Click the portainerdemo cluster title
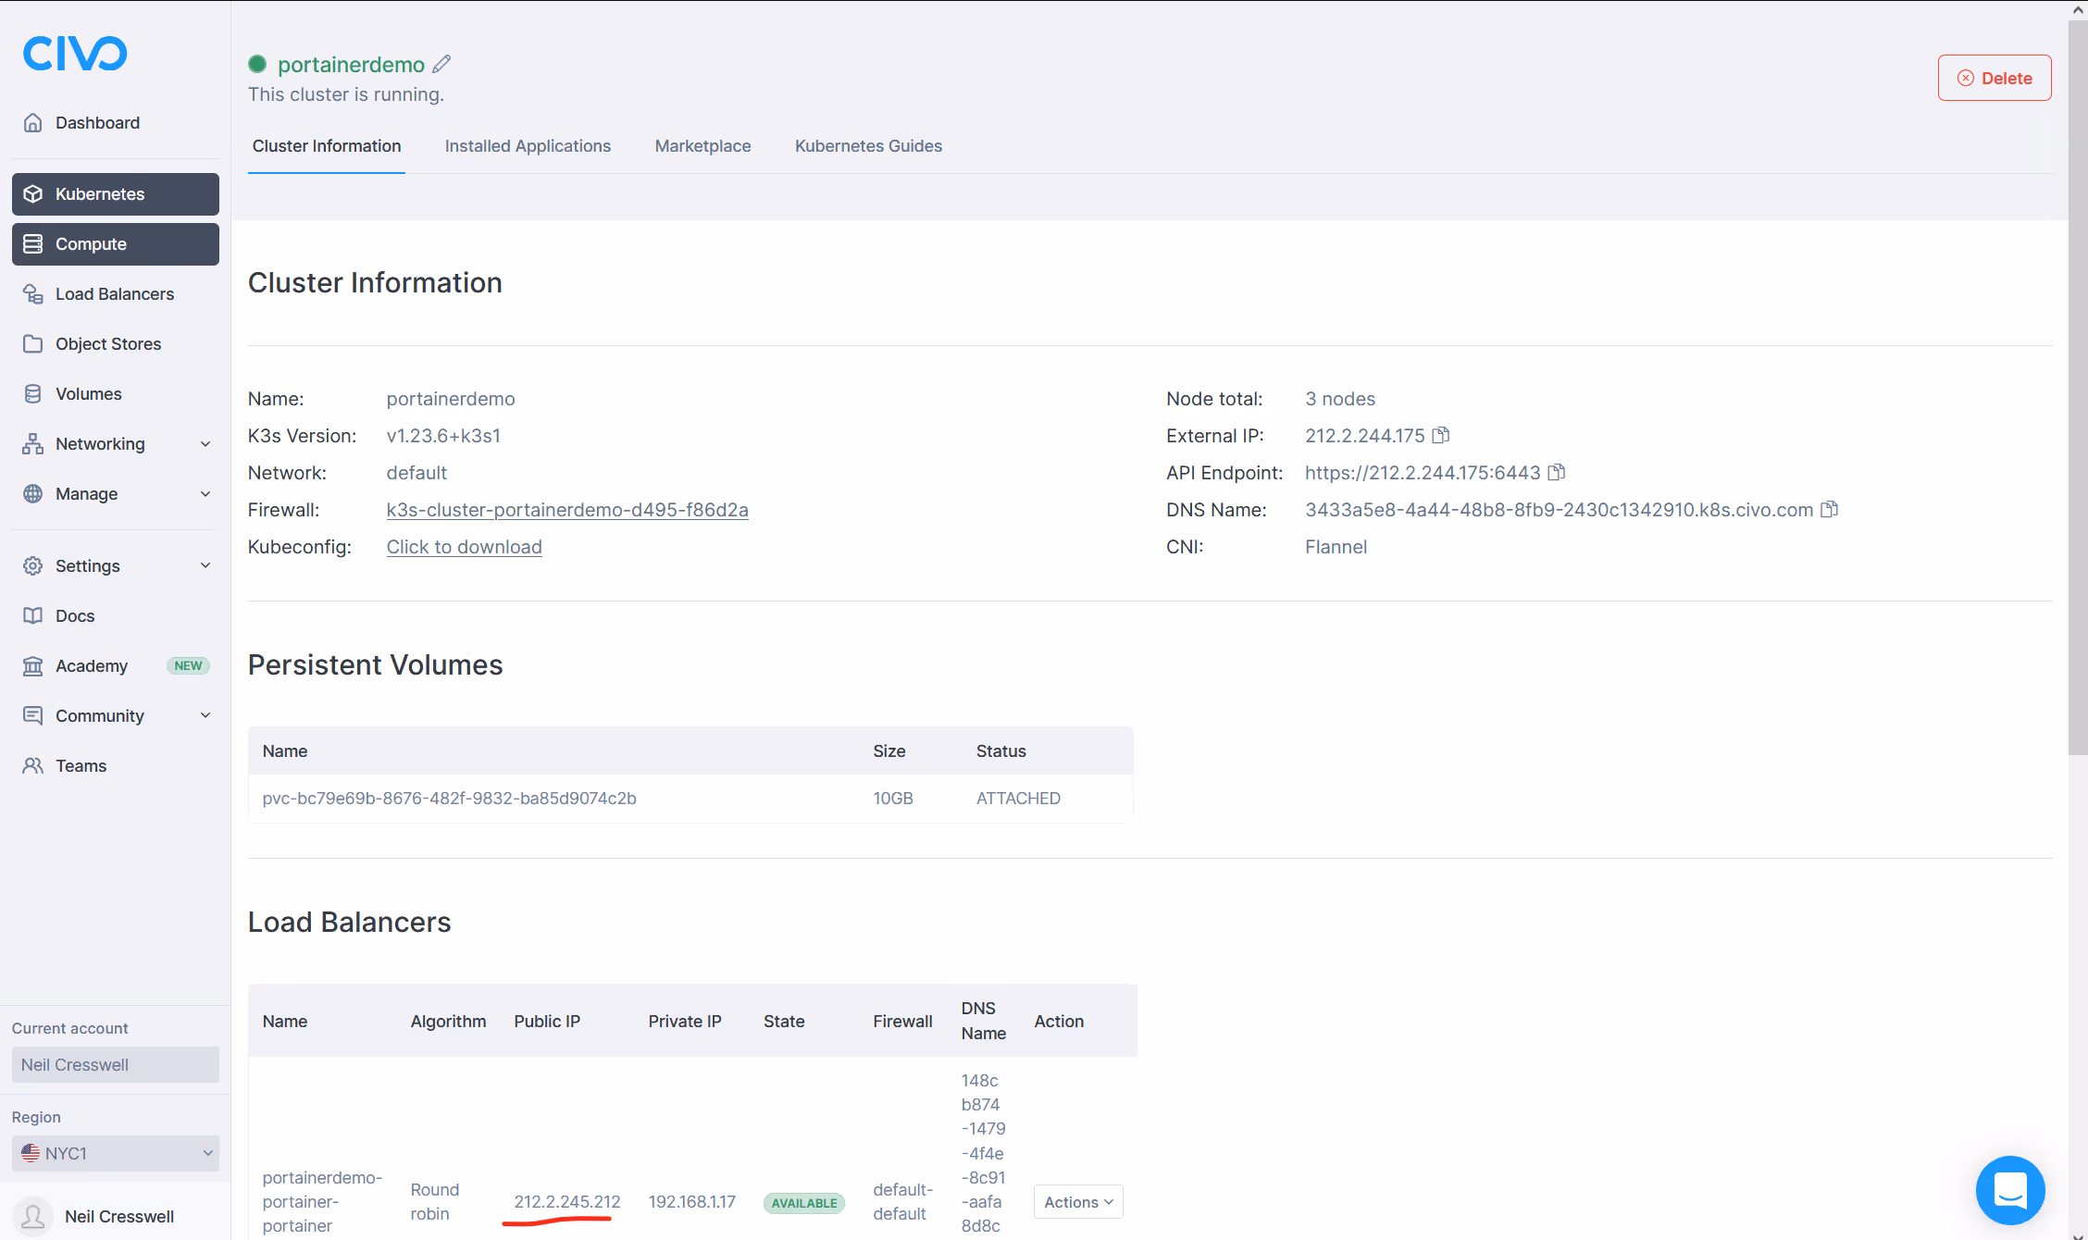This screenshot has width=2088, height=1240. click(351, 64)
